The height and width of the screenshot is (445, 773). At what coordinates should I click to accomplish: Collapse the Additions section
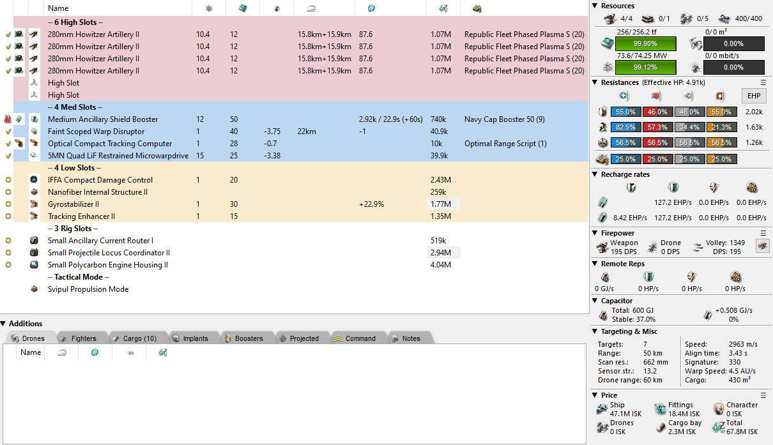tap(4, 324)
